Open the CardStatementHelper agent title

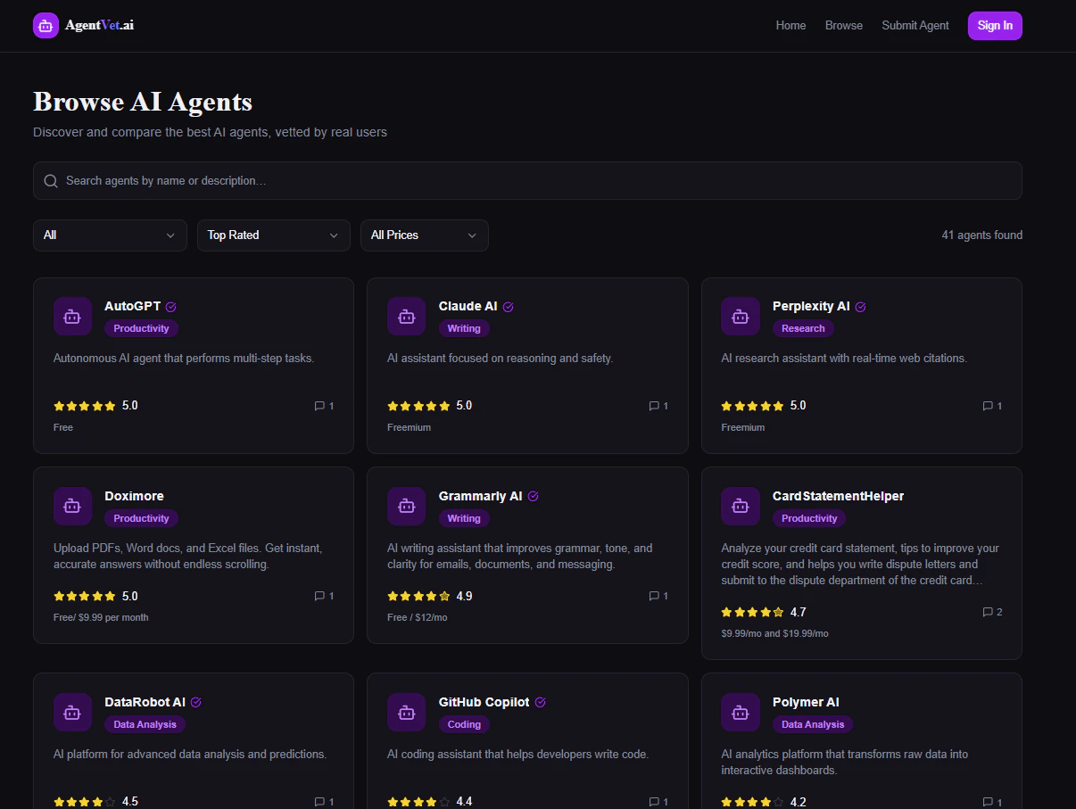coord(839,496)
